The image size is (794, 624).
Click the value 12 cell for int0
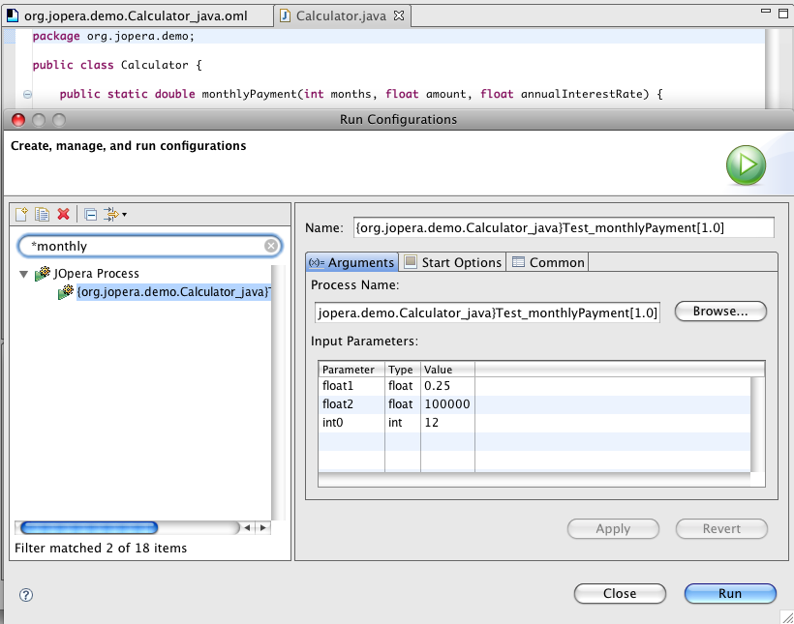tap(447, 423)
